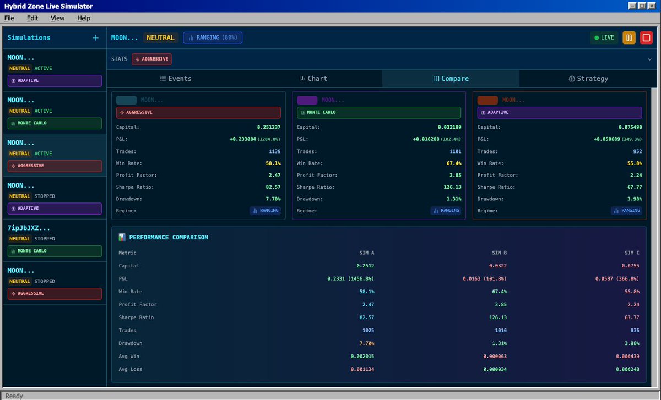Select the Compare tab
This screenshot has width=661, height=400.
tap(451, 79)
